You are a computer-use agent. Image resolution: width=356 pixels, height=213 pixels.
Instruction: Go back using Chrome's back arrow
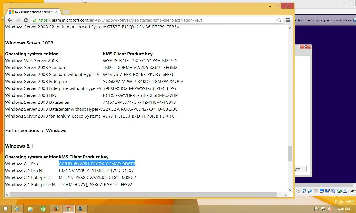click(x=10, y=20)
